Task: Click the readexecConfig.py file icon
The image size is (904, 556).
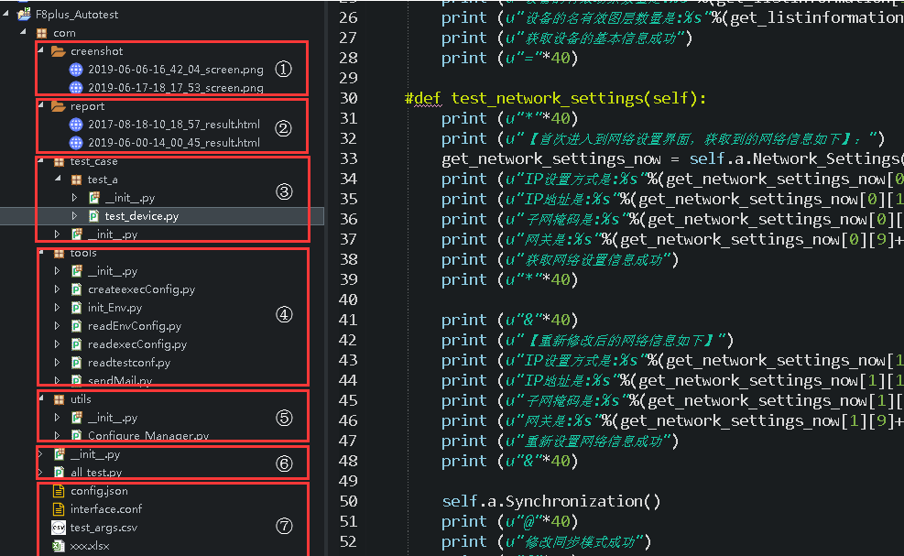Action: 76,344
